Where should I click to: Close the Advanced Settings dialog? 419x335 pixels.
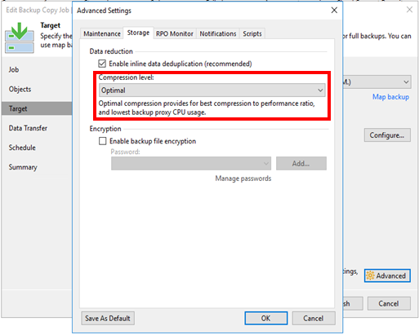pos(334,11)
